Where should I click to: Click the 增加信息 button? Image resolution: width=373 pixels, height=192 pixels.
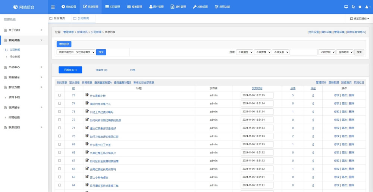pos(64,44)
